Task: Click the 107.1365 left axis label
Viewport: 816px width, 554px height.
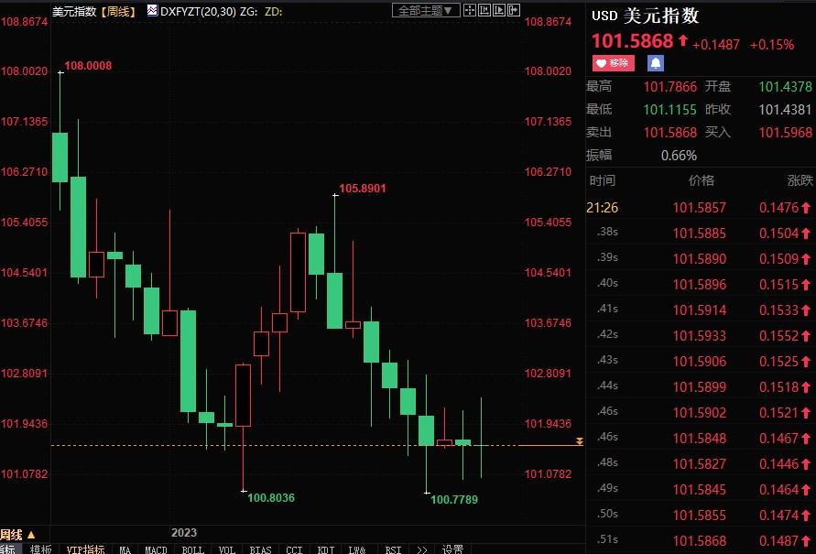Action: (x=24, y=121)
